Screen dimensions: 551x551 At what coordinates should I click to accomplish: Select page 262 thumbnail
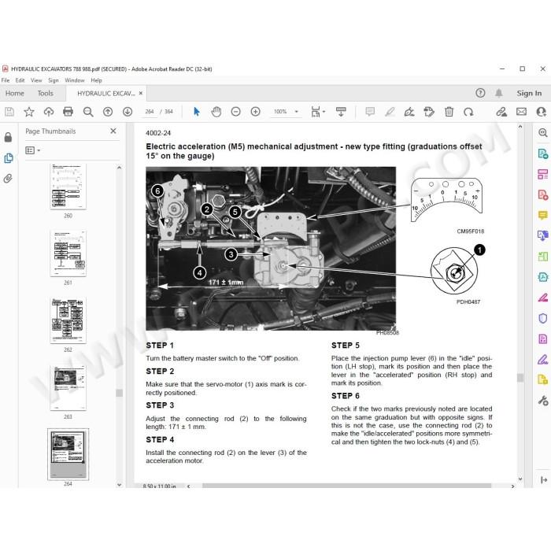(68, 320)
